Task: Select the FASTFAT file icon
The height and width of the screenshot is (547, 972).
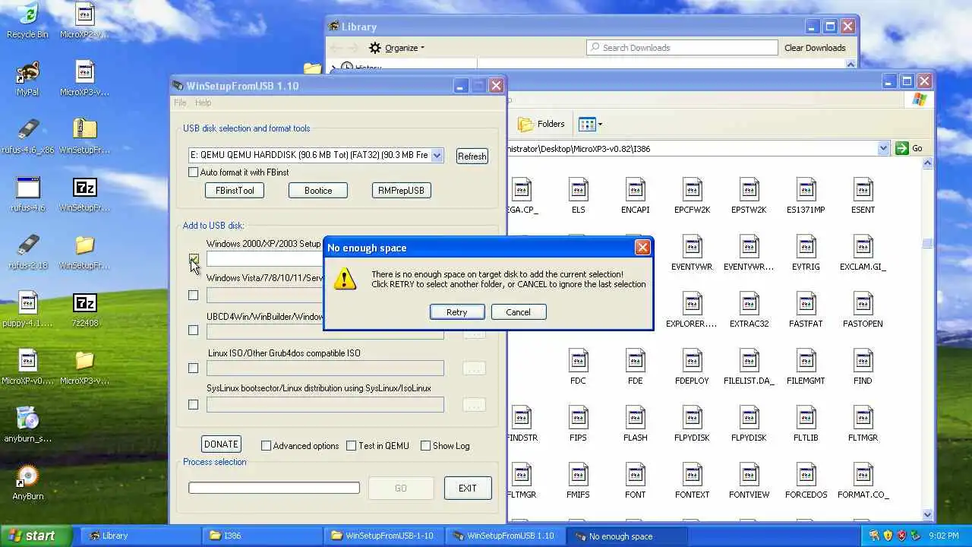Action: [806, 310]
